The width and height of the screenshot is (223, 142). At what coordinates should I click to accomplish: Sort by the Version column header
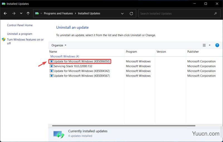(171, 52)
